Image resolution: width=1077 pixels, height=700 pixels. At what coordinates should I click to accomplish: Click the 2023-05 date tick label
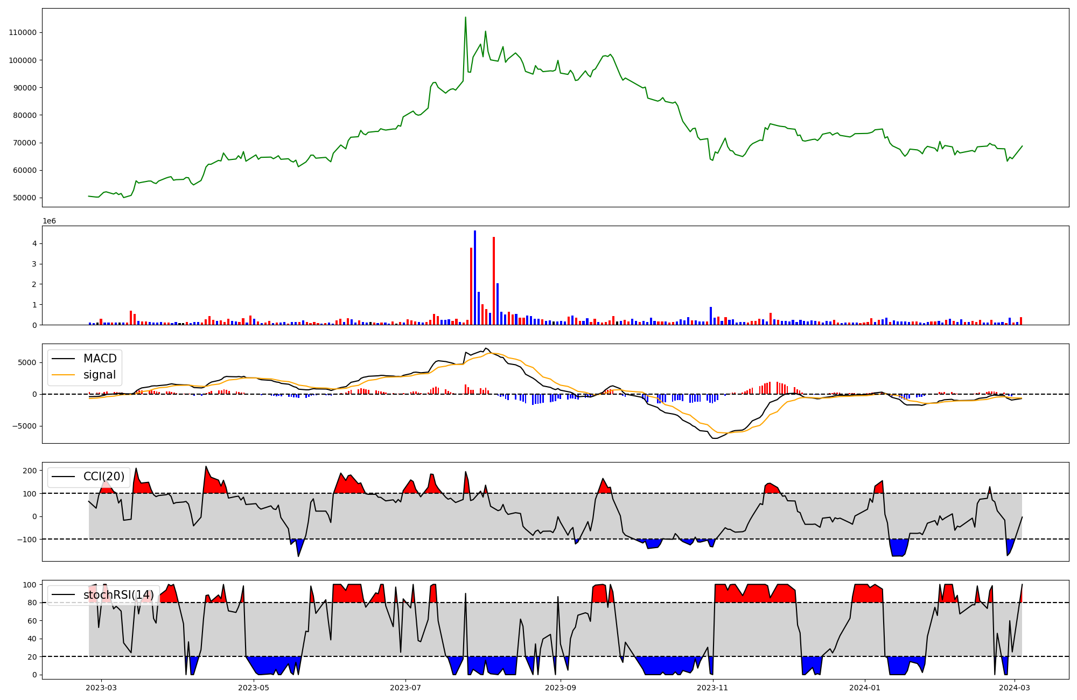(x=253, y=688)
